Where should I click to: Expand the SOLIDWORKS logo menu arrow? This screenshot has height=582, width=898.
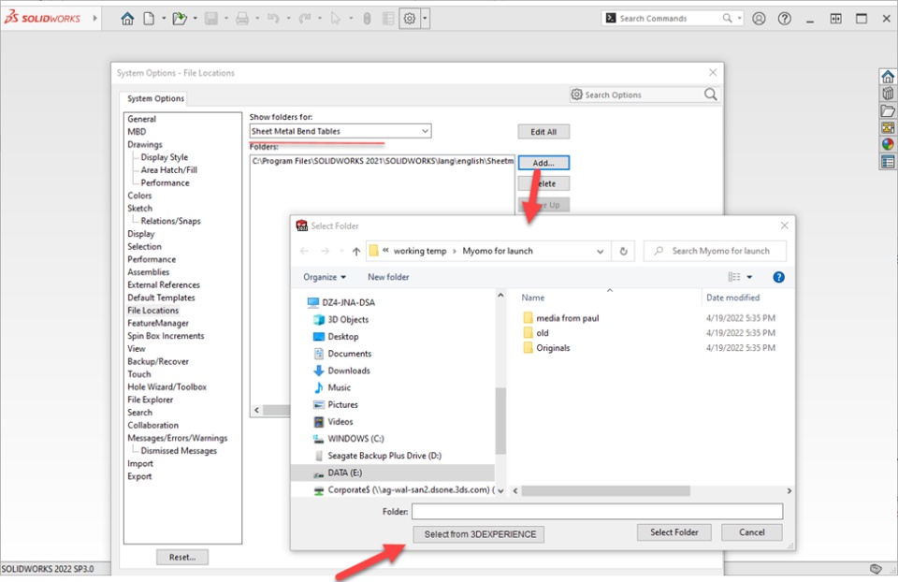coord(95,19)
